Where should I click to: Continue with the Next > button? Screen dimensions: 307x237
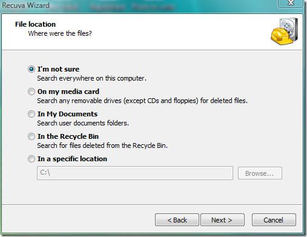tap(222, 220)
